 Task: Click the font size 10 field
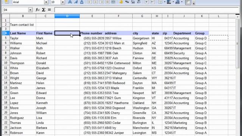coord(56,2)
